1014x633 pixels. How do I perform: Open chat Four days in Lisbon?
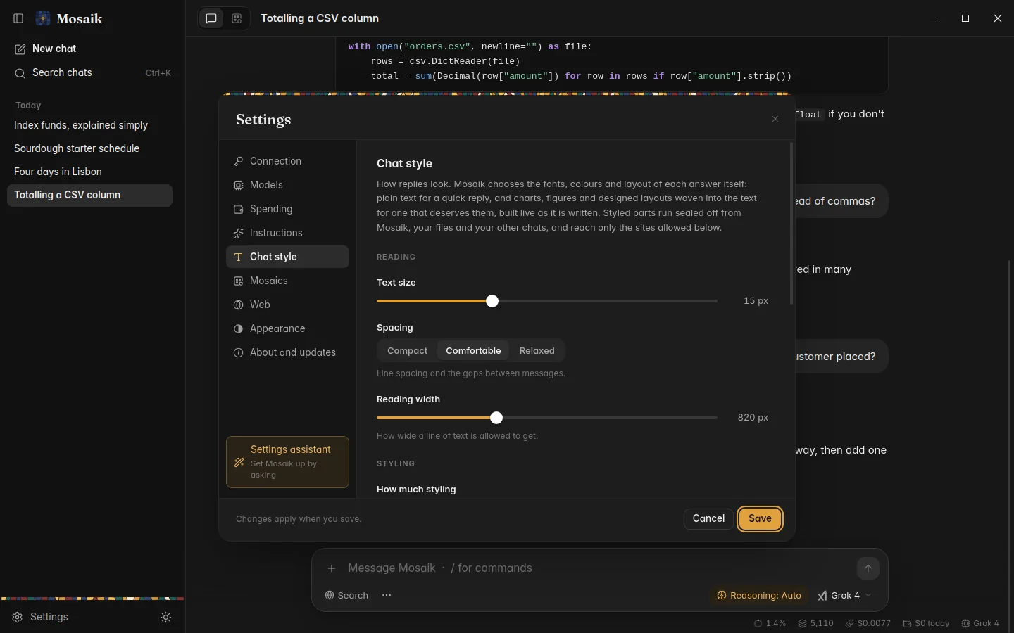pos(89,172)
